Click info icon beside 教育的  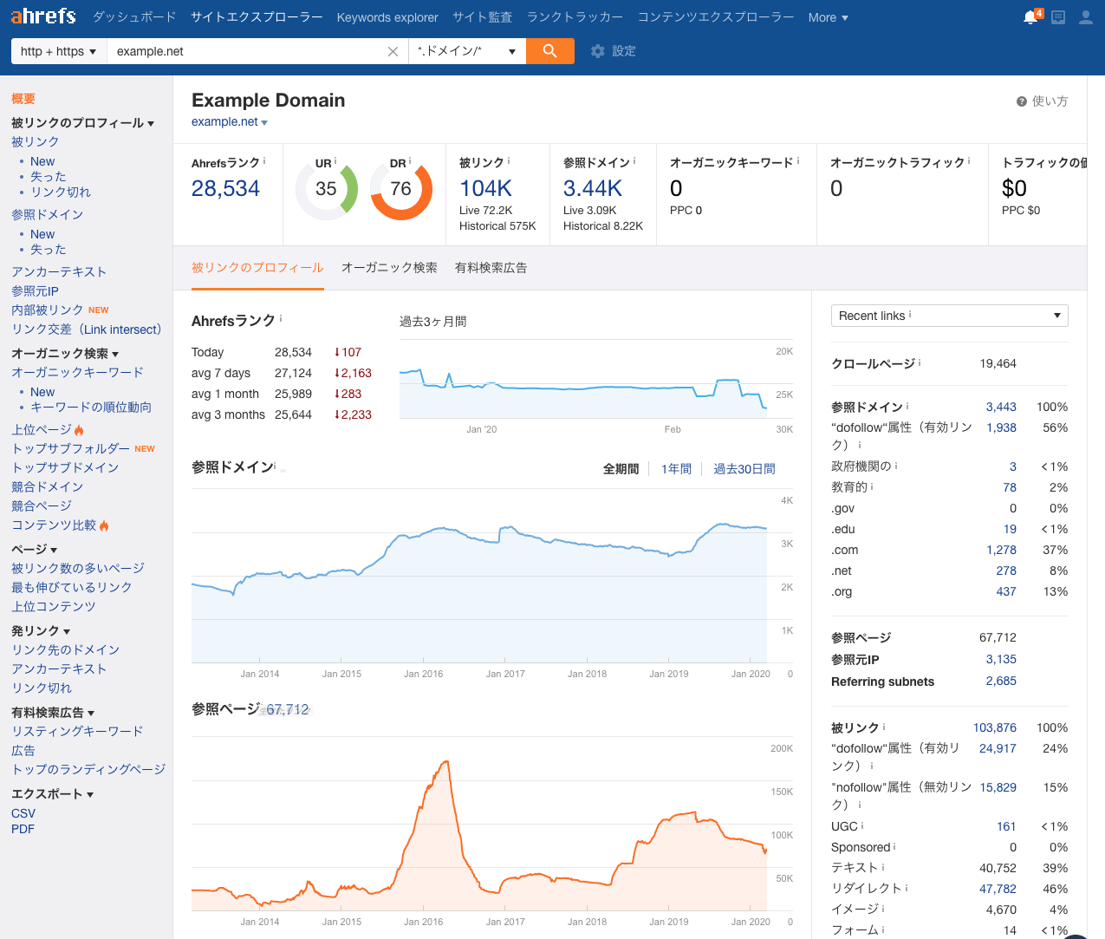tap(872, 486)
